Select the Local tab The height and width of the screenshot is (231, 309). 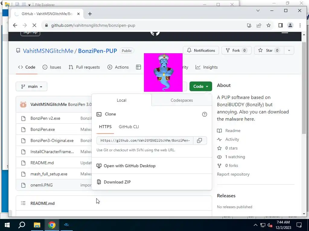[122, 100]
